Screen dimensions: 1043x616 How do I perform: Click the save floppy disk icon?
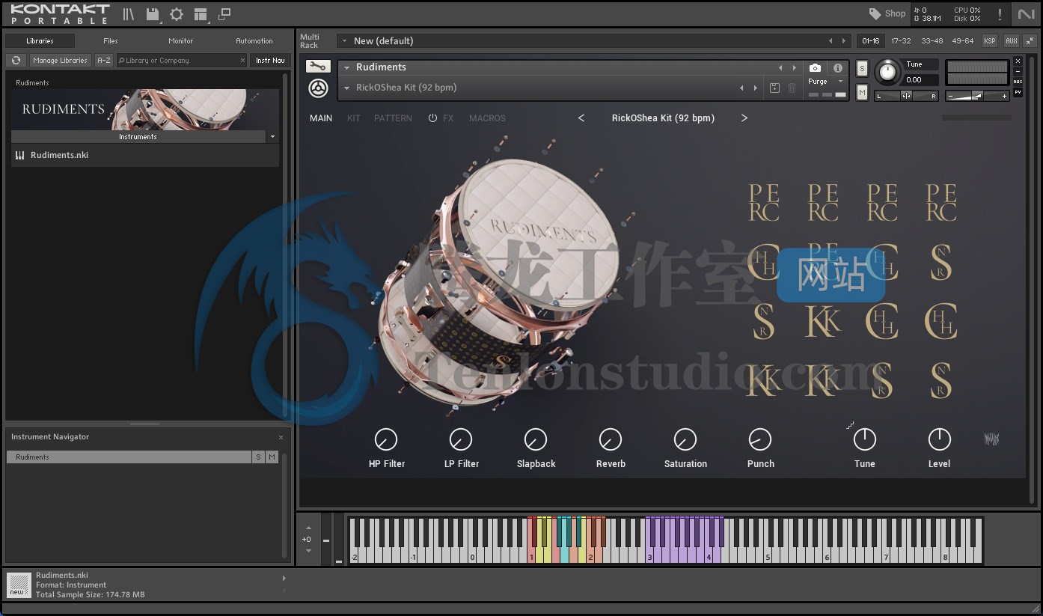(153, 14)
